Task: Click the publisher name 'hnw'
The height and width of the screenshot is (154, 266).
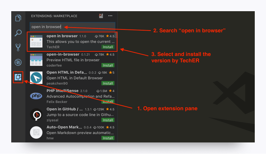Action: (50, 138)
